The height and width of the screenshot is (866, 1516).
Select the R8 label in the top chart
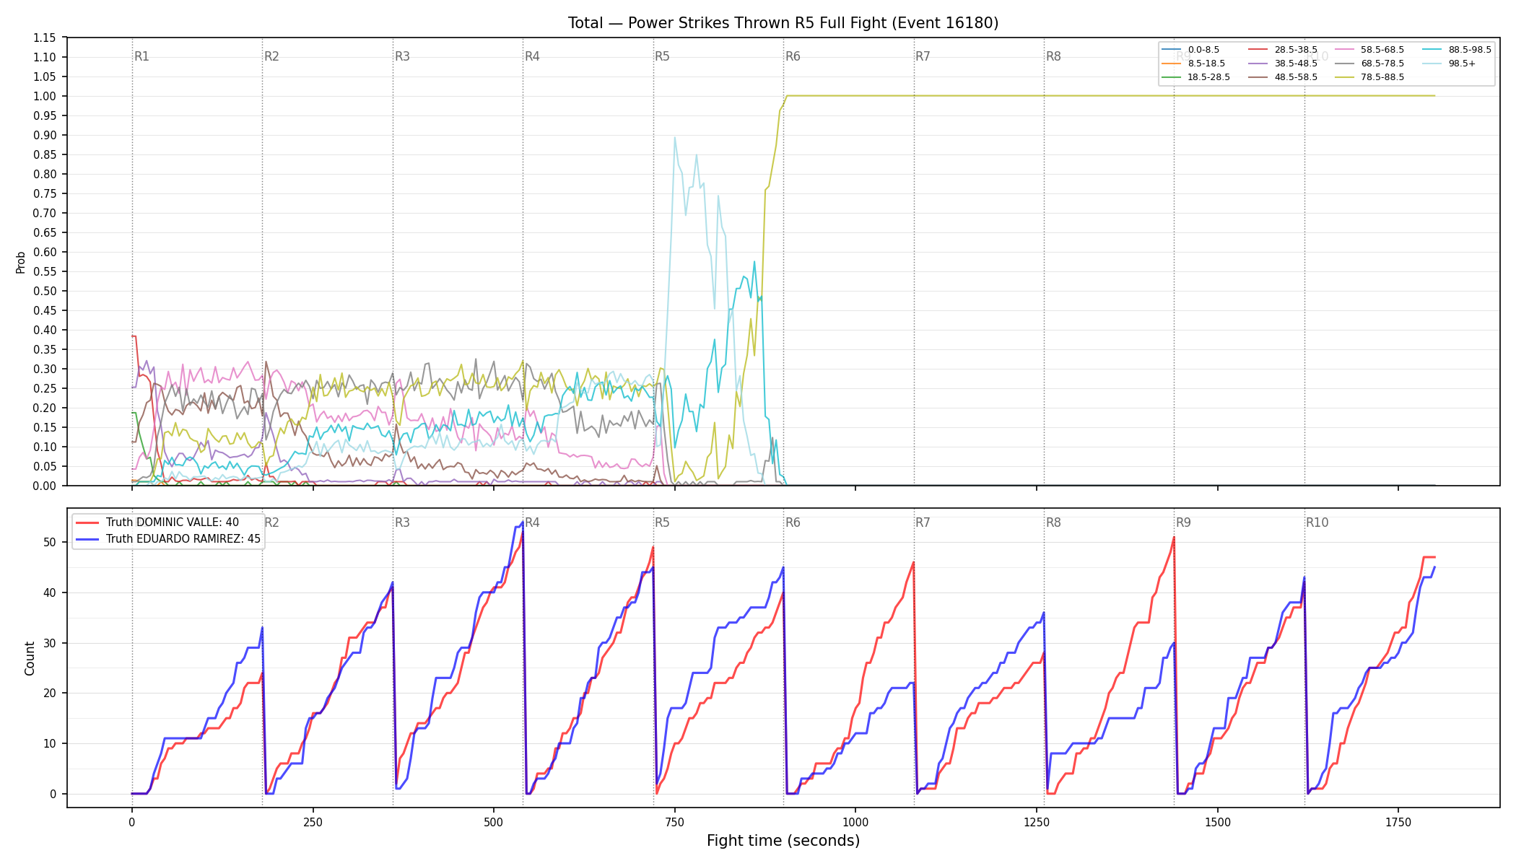1053,56
